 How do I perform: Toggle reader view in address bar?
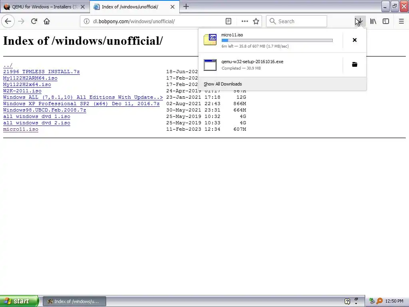[228, 21]
